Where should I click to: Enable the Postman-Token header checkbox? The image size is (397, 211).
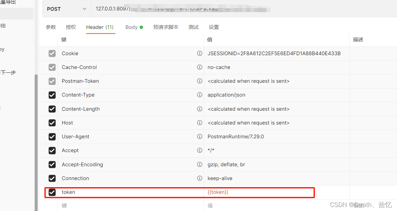[52, 81]
